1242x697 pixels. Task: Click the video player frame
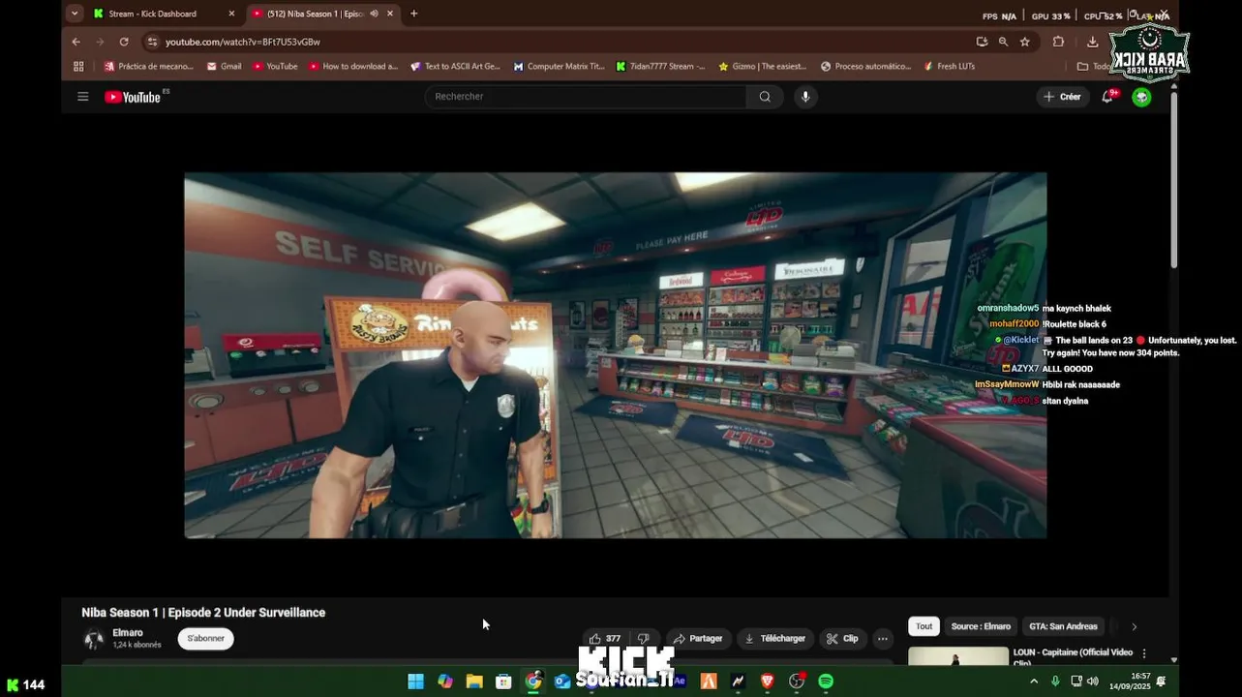(x=615, y=355)
